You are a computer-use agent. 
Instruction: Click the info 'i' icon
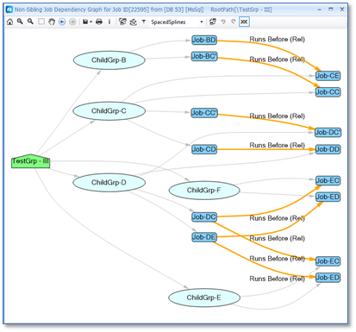tap(109, 22)
